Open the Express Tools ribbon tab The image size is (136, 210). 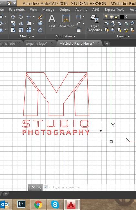[114, 9]
